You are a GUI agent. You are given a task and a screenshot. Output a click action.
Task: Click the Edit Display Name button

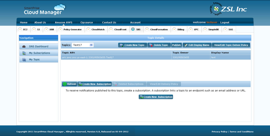(197, 45)
